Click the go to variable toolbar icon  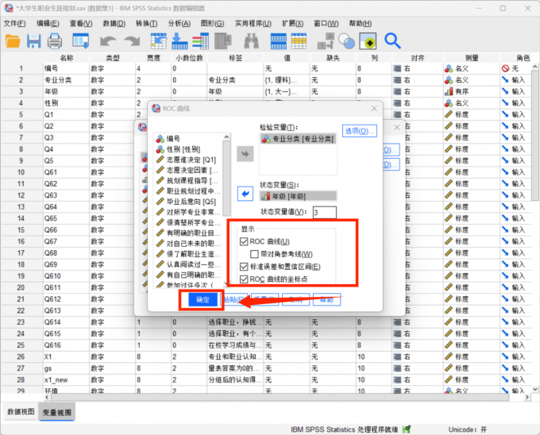(x=179, y=41)
